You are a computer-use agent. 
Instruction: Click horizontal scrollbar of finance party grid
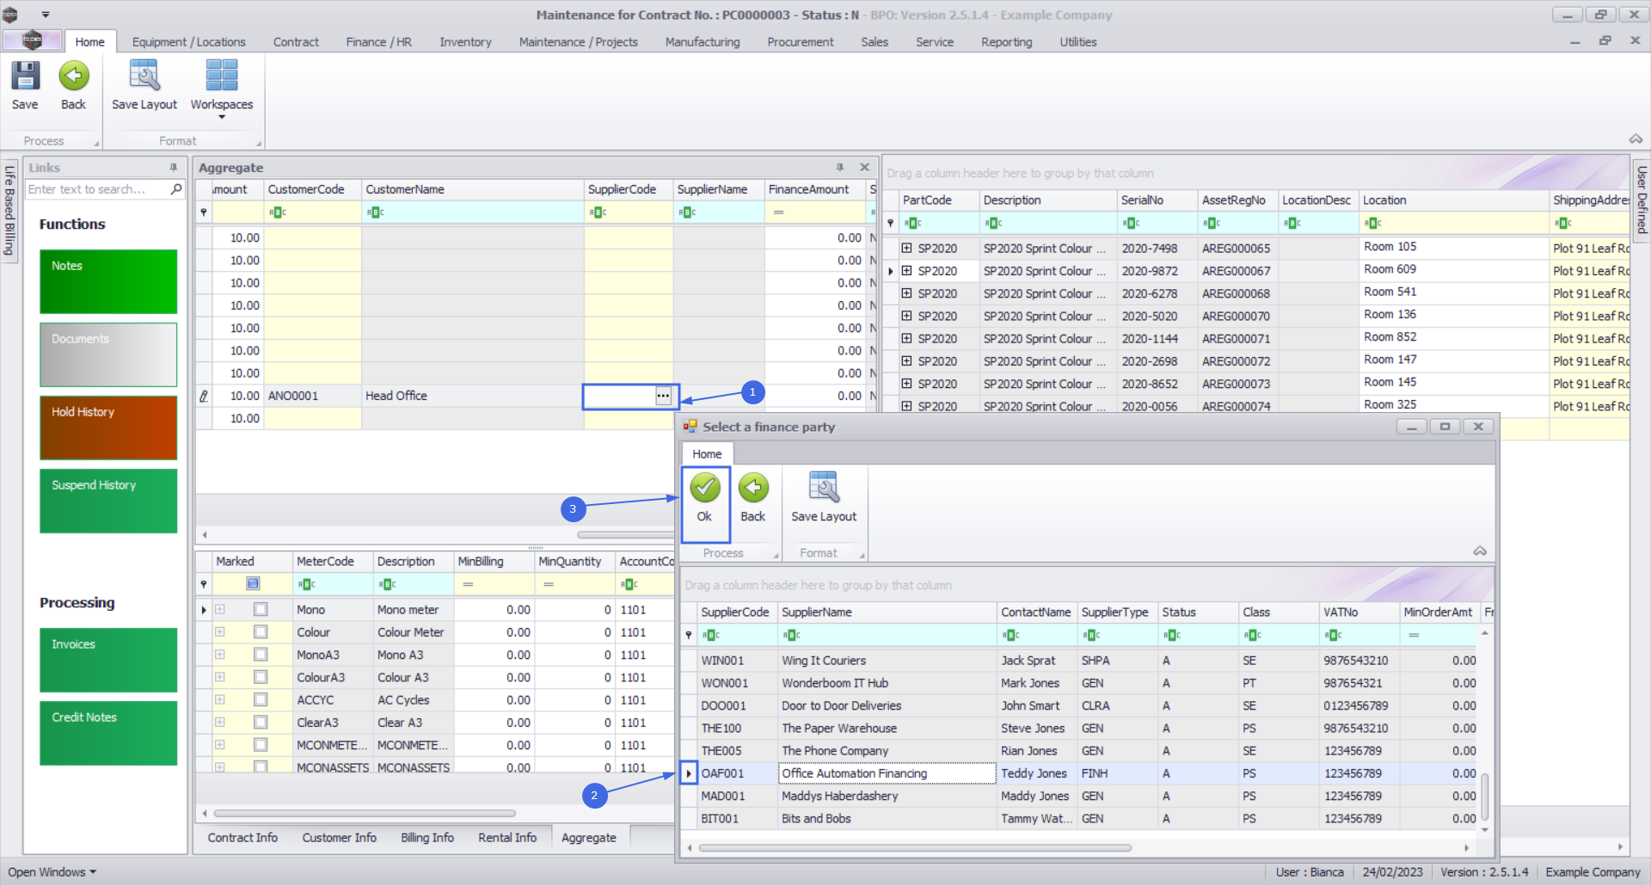[x=915, y=847]
